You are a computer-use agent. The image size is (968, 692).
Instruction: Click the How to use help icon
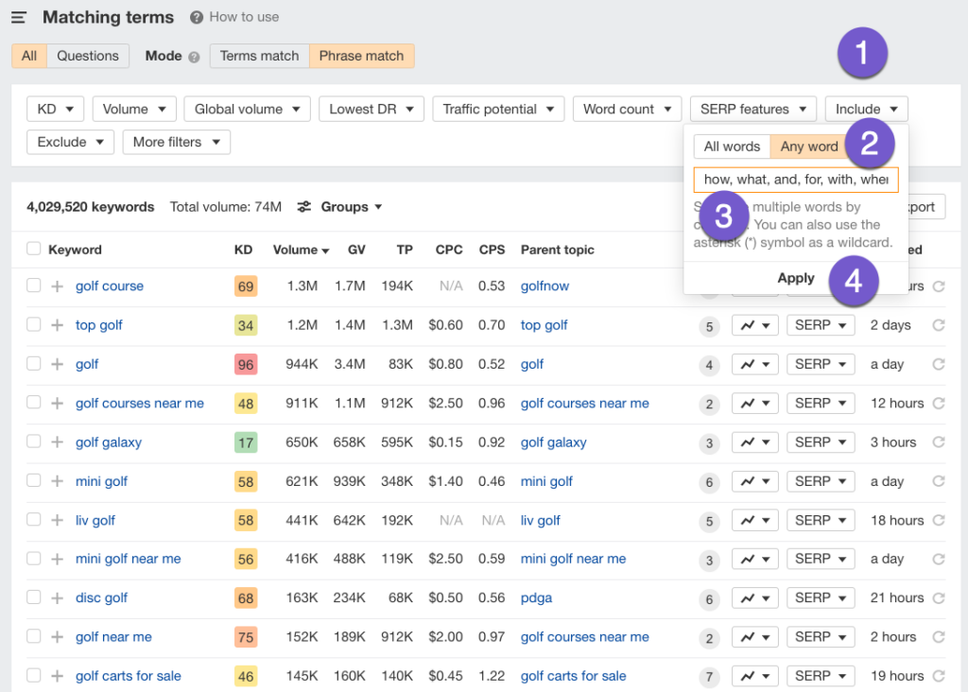point(197,17)
